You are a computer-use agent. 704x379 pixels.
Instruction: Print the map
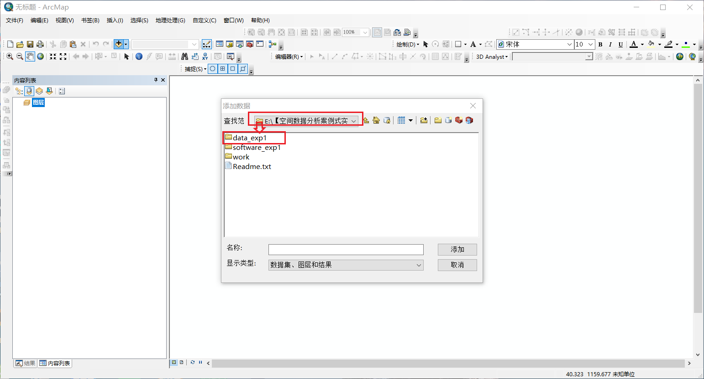(40, 44)
